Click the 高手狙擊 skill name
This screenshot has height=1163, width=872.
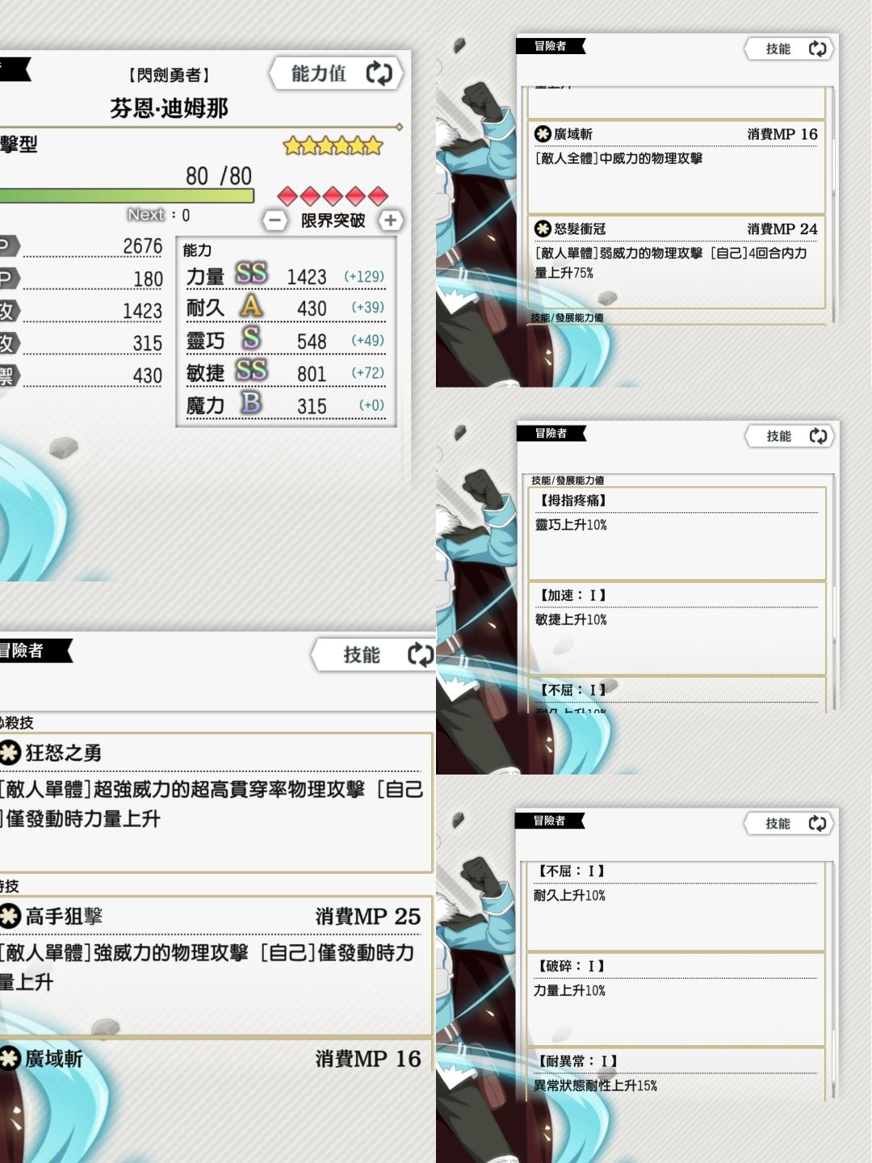tap(64, 916)
